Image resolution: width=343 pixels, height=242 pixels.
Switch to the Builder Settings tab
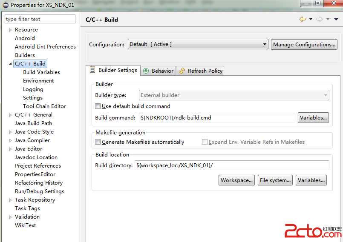113,70
